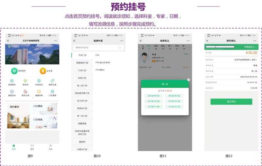262x166 pixels.
Task: Pick the 10:00-10:30 time slot
Action: coord(174,101)
